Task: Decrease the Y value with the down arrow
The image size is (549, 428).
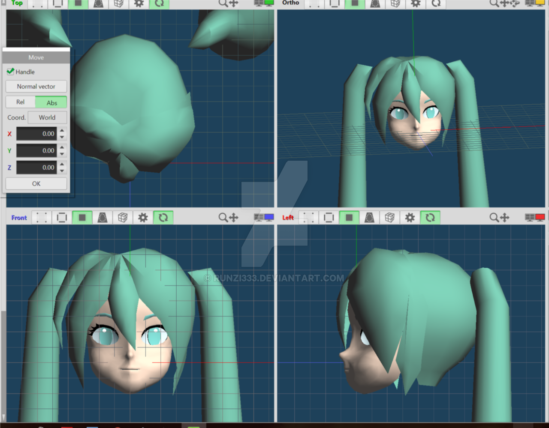Action: coord(62,154)
